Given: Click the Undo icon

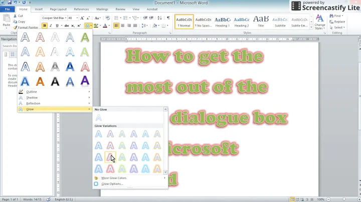Looking at the screenshot, I should pos(15,2).
